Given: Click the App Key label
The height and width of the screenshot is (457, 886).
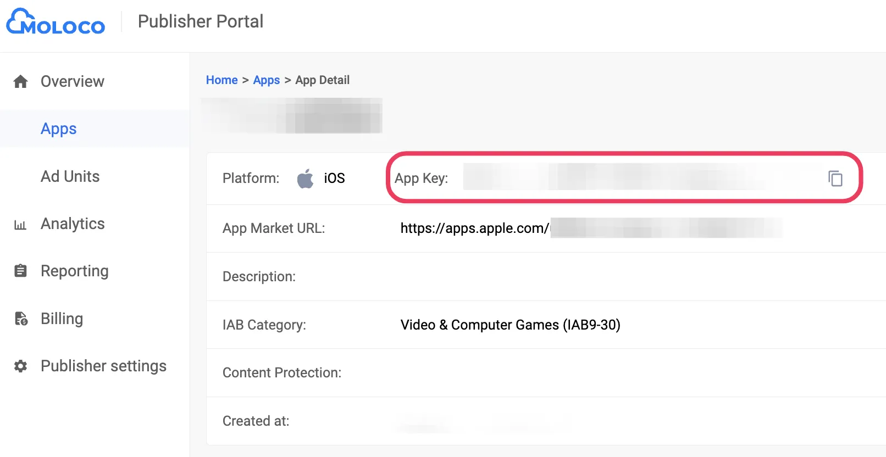Looking at the screenshot, I should pos(422,179).
